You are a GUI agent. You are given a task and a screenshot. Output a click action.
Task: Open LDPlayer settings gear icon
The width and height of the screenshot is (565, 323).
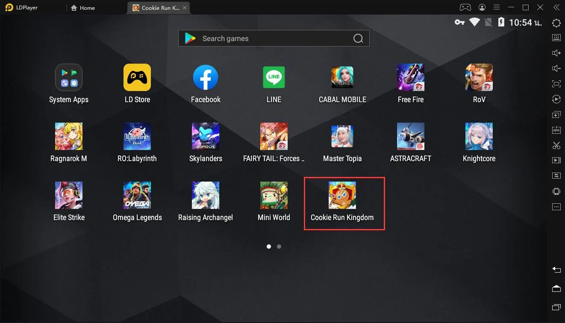click(x=556, y=23)
